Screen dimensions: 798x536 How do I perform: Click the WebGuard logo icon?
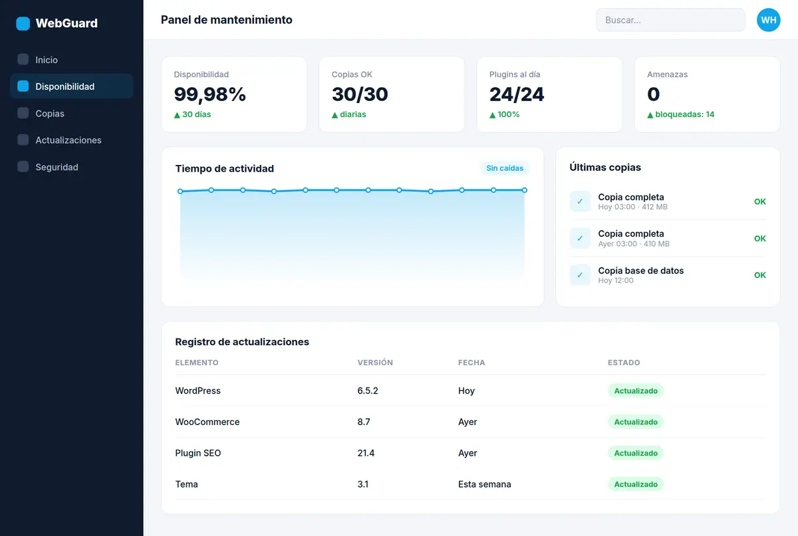click(23, 23)
